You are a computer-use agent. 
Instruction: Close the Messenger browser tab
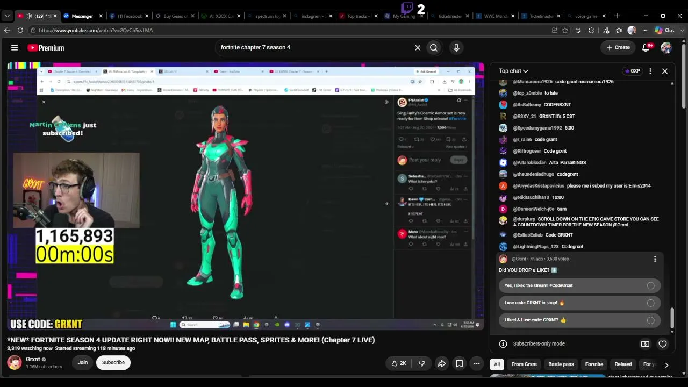(x=100, y=16)
